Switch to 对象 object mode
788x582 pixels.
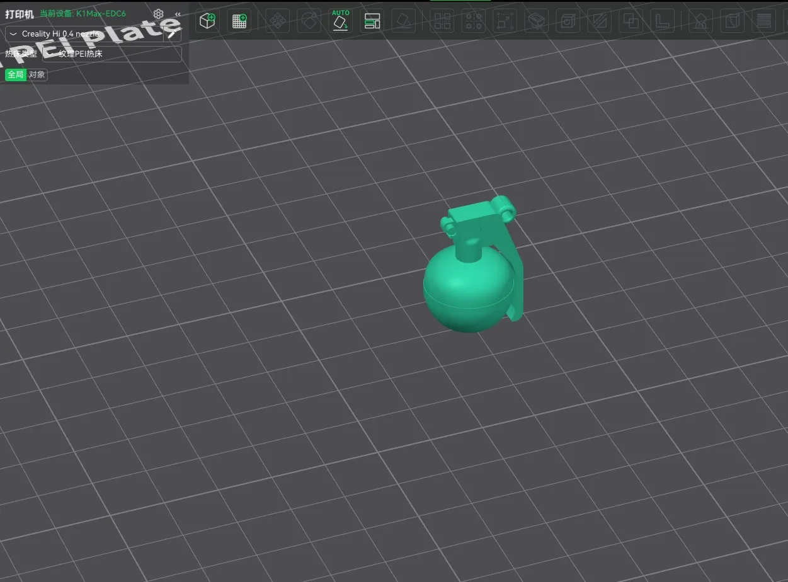pyautogui.click(x=37, y=74)
